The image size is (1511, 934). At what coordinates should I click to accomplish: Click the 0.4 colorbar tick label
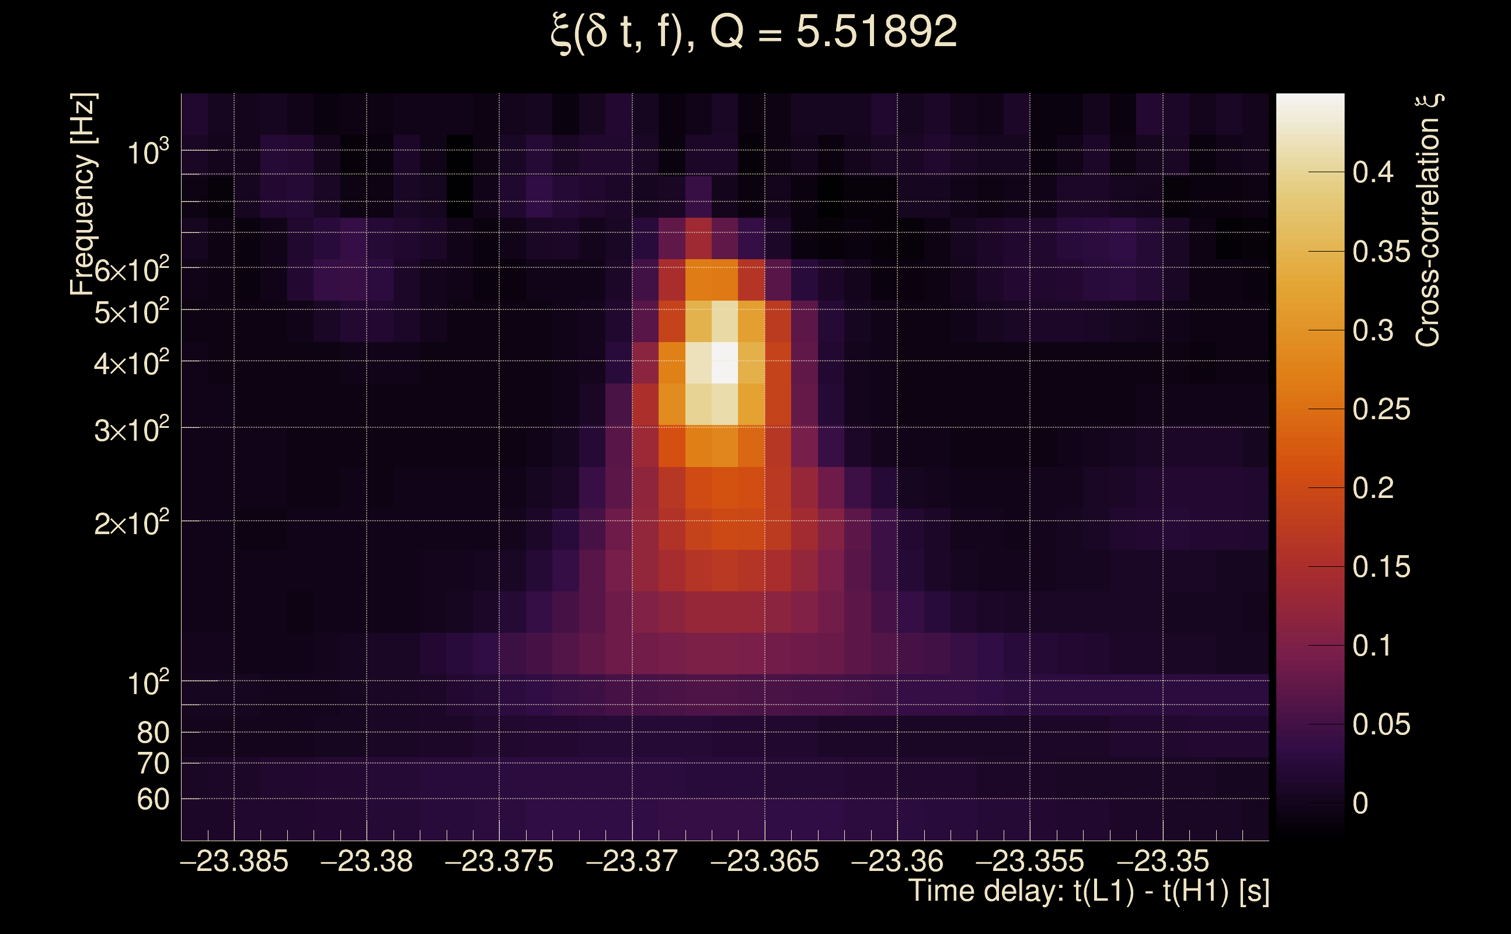pyautogui.click(x=1373, y=172)
